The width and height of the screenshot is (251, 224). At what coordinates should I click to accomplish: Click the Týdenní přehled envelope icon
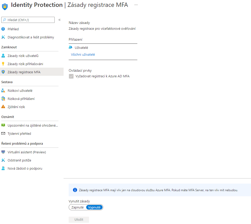(x=3, y=133)
